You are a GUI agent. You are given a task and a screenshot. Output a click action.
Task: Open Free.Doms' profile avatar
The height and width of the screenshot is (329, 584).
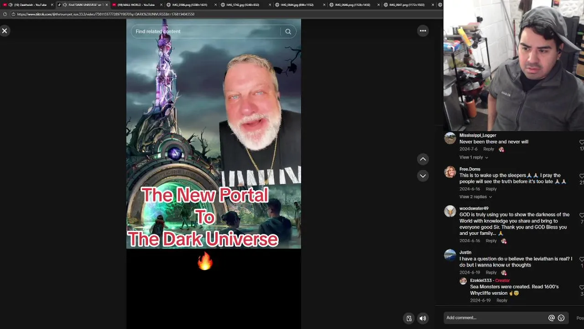[x=450, y=172]
